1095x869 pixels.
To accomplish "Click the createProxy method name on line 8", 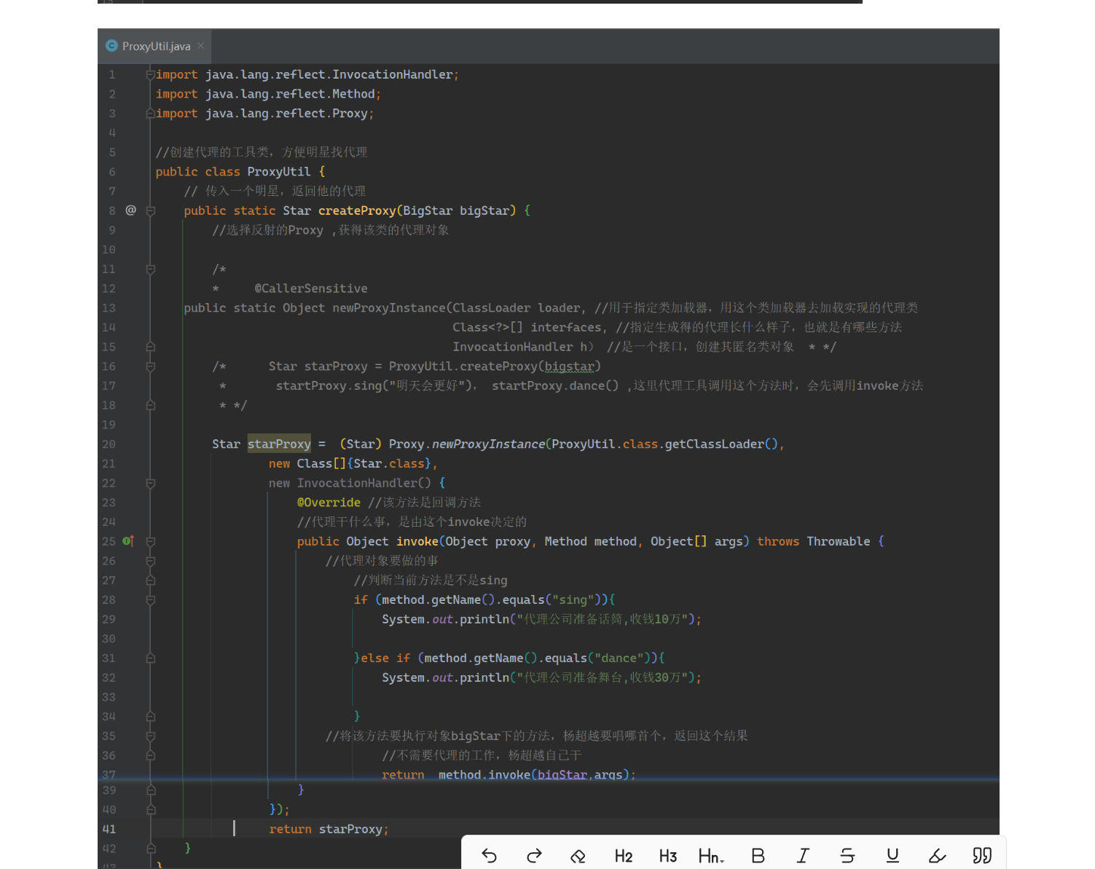I will 357,211.
